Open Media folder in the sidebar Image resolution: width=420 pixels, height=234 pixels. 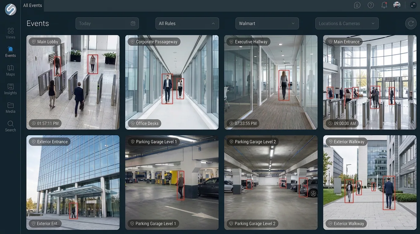pos(10,108)
